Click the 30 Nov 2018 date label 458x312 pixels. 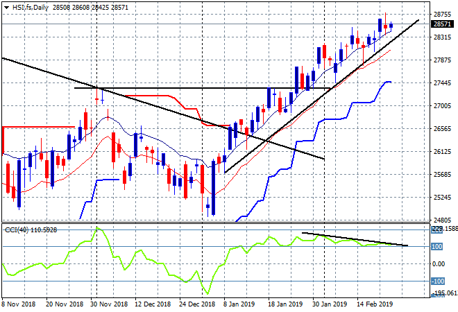click(x=109, y=304)
